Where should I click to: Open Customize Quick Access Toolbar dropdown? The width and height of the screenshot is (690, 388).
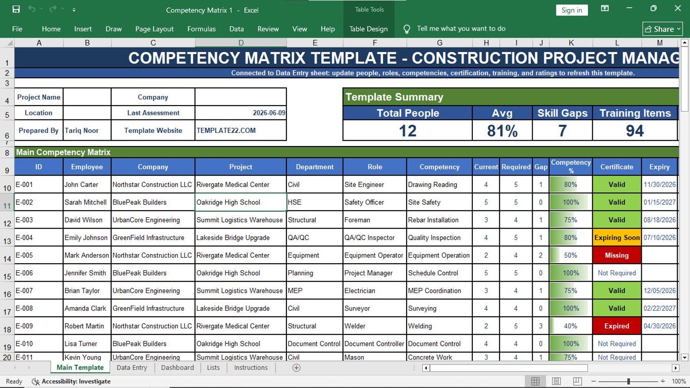[x=74, y=10]
